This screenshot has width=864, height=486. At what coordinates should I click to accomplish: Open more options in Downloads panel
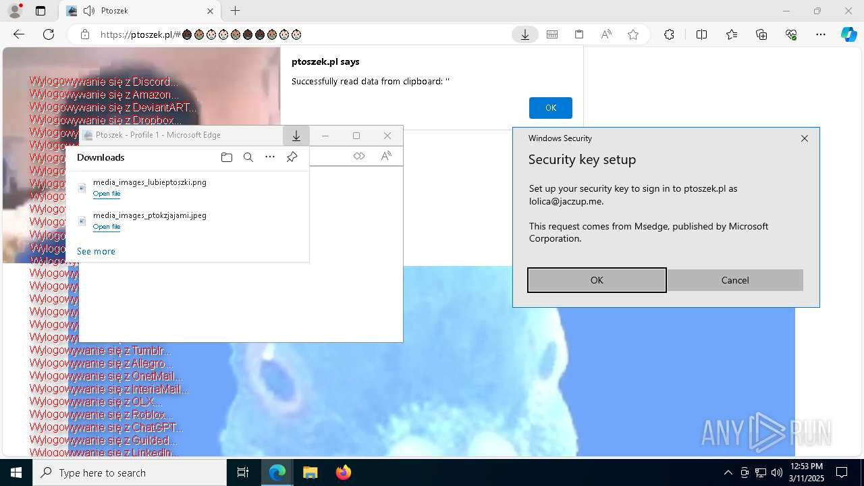pos(270,157)
